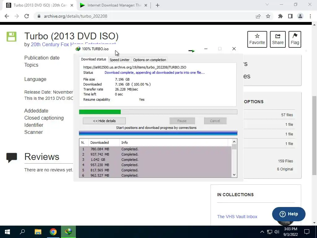
Task: Click connections list scroll down arrow
Action: 234,175
